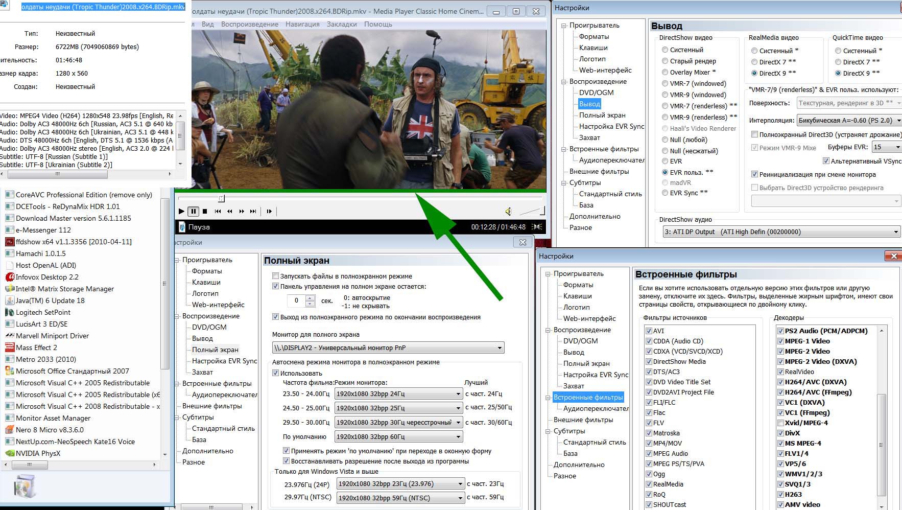This screenshot has width=902, height=510.
Task: Select the Overlay Mixer radio option
Action: [x=665, y=72]
